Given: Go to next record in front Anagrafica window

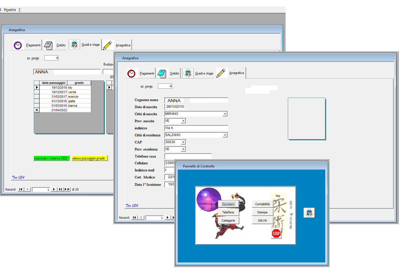Looking at the screenshot, I should click(x=167, y=218).
